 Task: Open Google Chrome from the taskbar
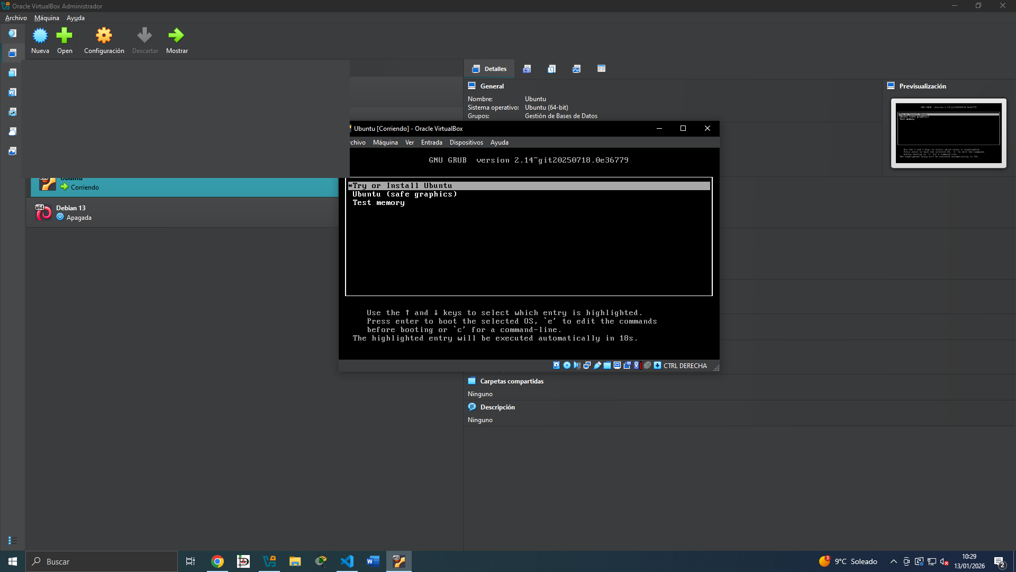pos(217,561)
